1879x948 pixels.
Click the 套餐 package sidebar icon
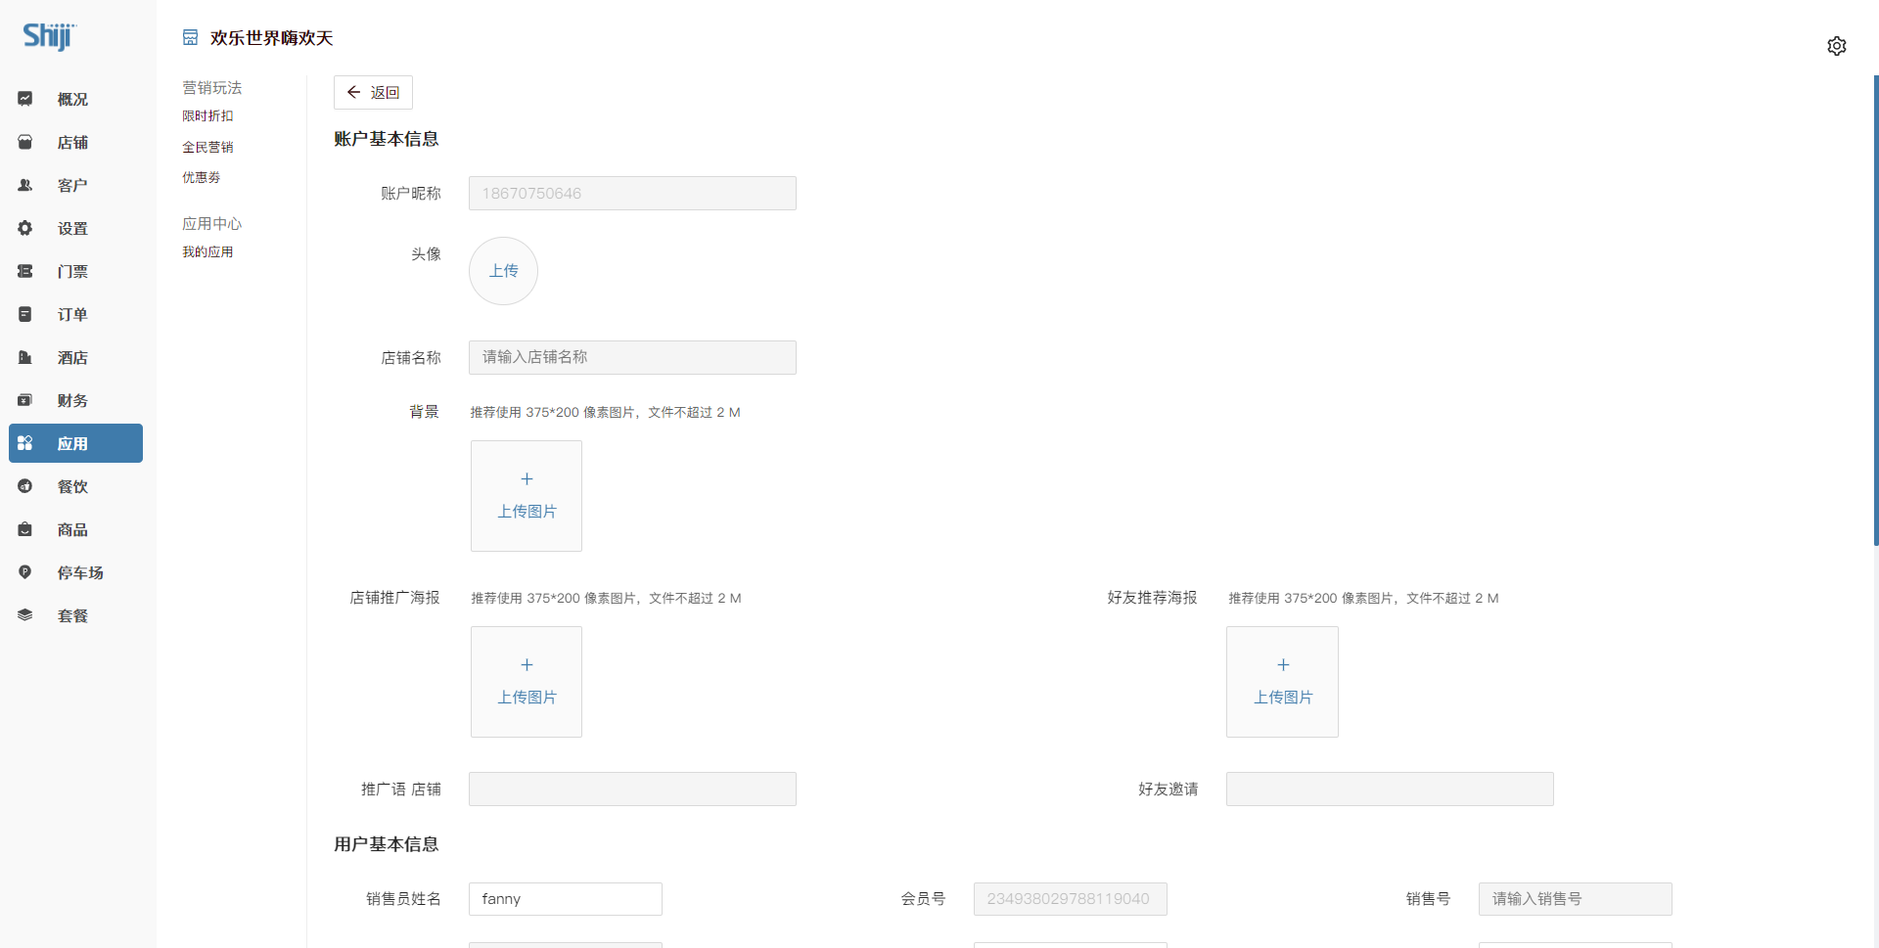click(25, 615)
